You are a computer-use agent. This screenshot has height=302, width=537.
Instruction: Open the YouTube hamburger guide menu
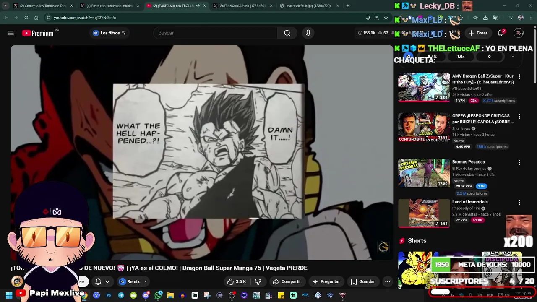click(11, 33)
